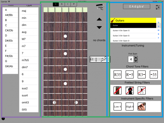Screen dimensions: 164x123
Task: Click the guitar capo icon above arrows
Action: pyautogui.click(x=100, y=7)
